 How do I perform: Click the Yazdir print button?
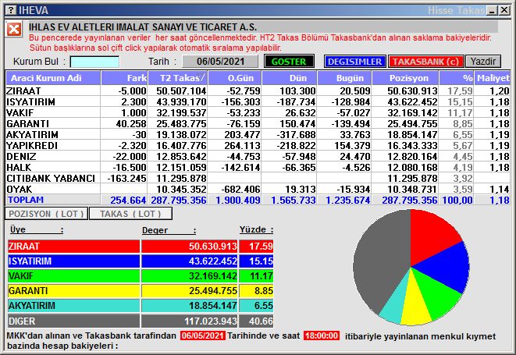tap(483, 62)
